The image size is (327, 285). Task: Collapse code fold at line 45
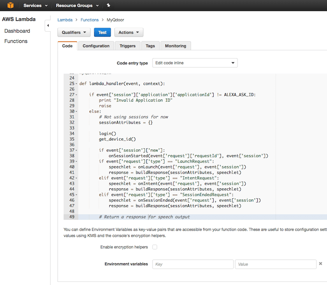coord(76,195)
